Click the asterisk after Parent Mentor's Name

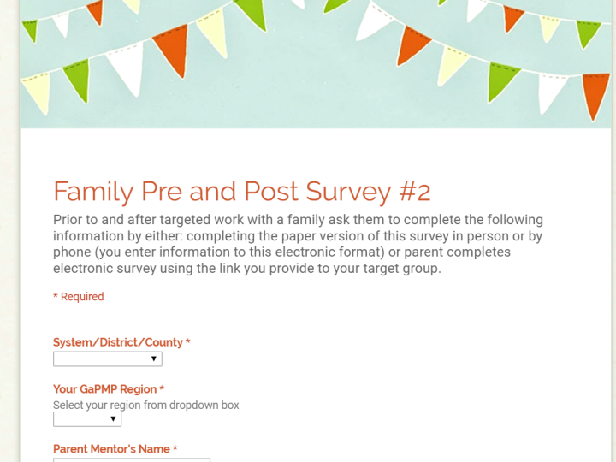(x=175, y=448)
